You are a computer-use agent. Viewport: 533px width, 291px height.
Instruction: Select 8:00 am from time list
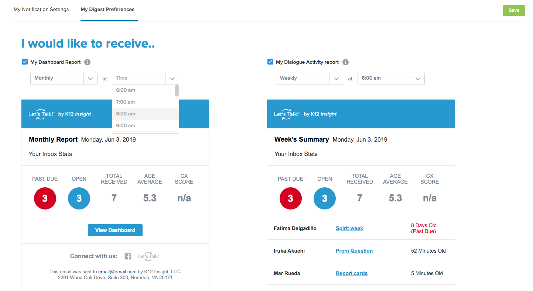[126, 114]
